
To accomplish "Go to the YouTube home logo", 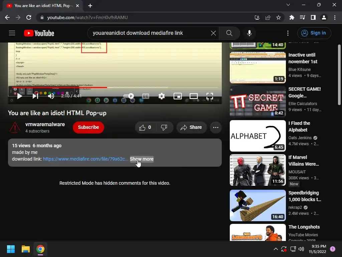I will click(39, 33).
